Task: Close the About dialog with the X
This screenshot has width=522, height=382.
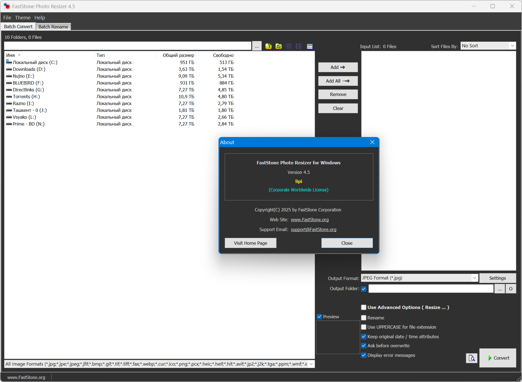Action: click(x=372, y=142)
